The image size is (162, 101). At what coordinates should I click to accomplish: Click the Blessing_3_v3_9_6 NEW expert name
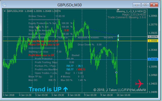(129, 11)
